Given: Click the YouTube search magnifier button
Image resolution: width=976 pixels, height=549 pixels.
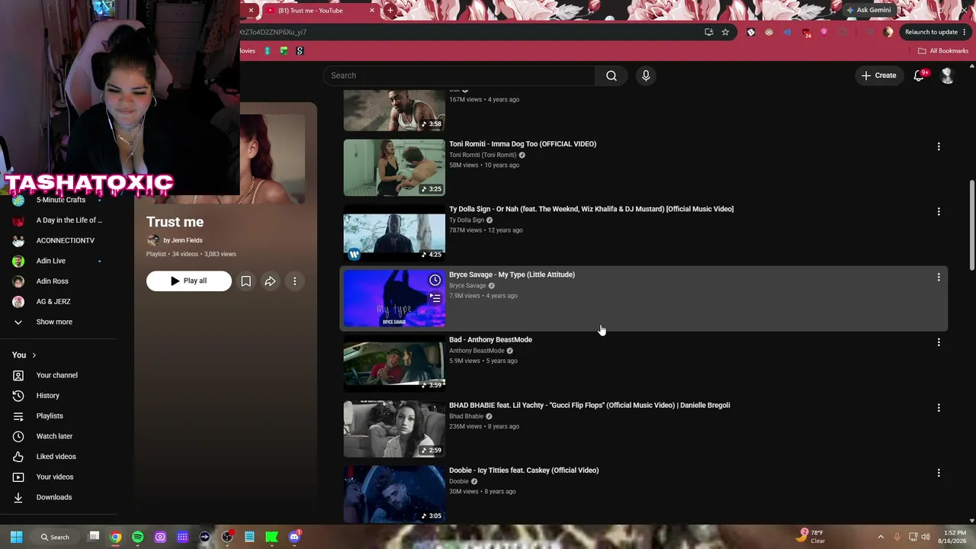Looking at the screenshot, I should tap(612, 75).
